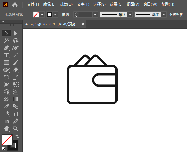This screenshot has height=152, width=187.
Task: Expand the 等比 width profile dropdown
Action: coord(130,14)
